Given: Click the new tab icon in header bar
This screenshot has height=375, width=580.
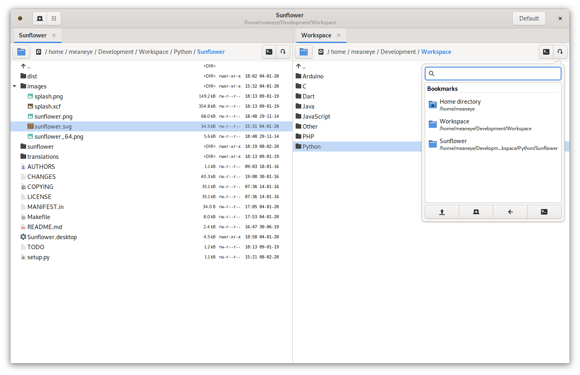Looking at the screenshot, I should tap(39, 18).
